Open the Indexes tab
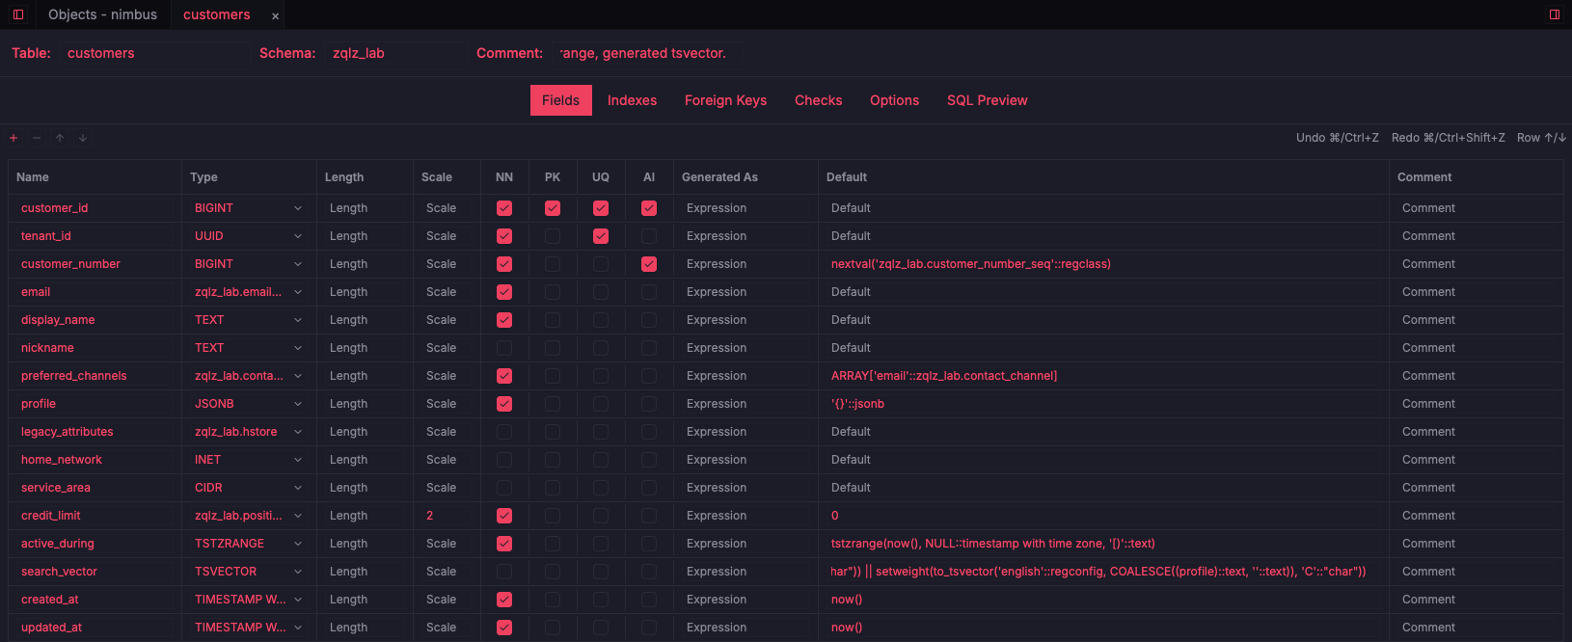Viewport: 1572px width, 642px height. tap(633, 100)
